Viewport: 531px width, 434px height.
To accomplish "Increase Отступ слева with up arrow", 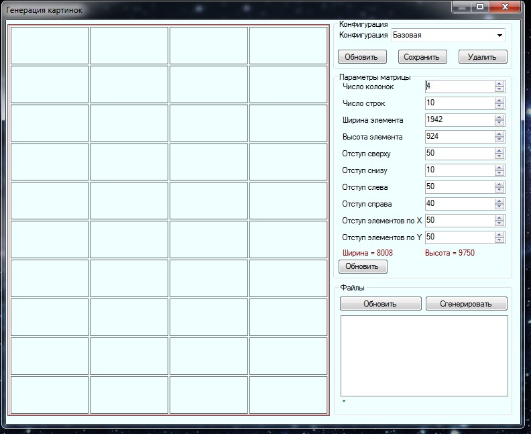I will 499,184.
